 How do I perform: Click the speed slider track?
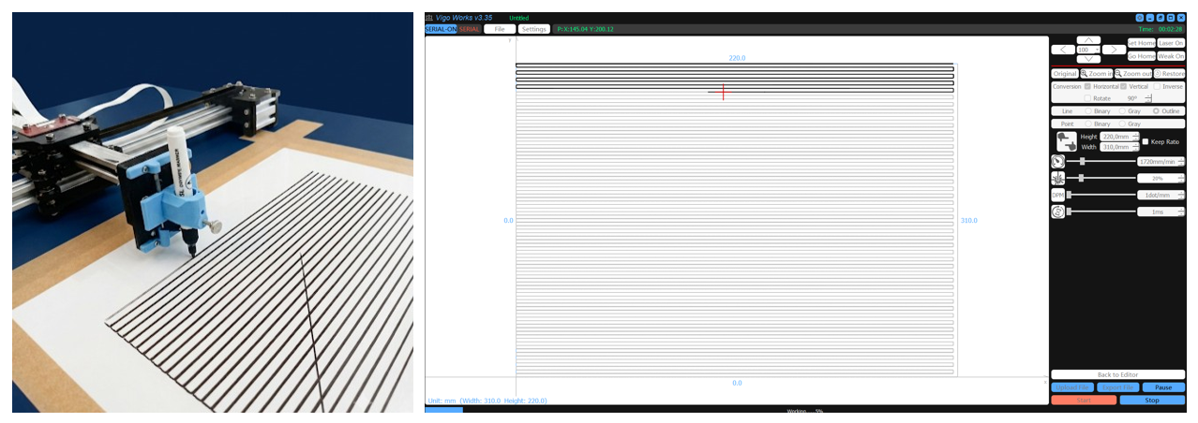coord(1101,161)
